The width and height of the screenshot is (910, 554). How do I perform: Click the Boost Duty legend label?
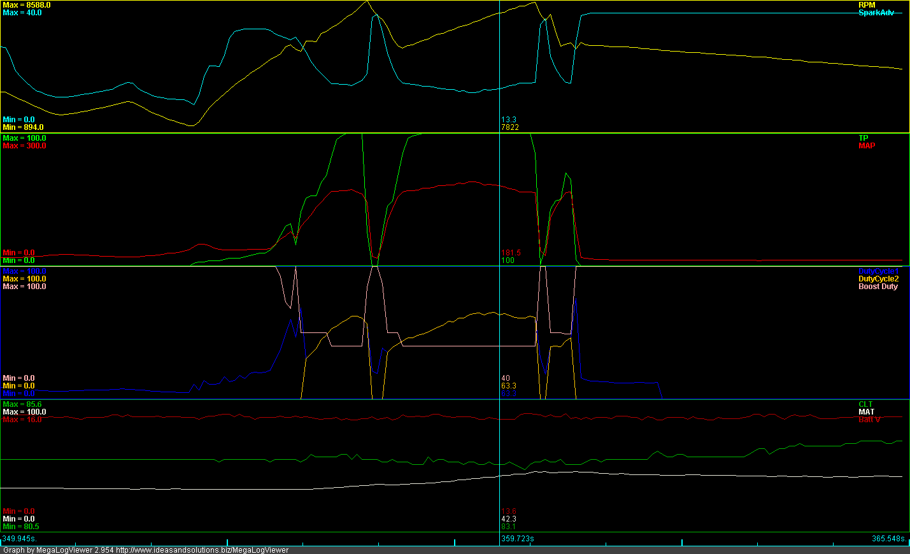tap(878, 287)
